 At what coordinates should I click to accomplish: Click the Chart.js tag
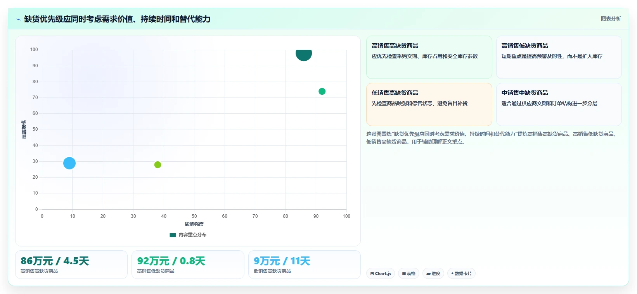coord(381,273)
